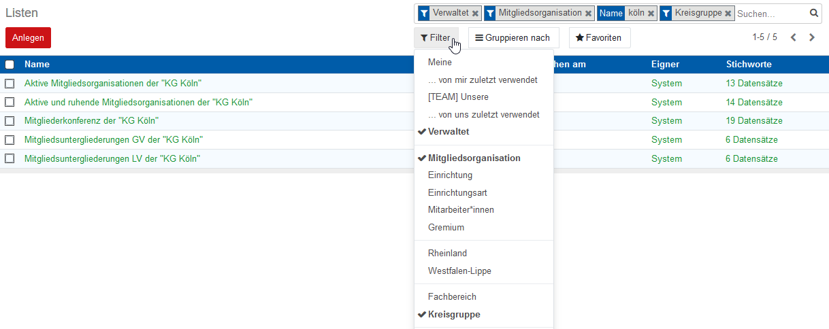Remove the Mitgliedsorganisation filter tag
829x329 pixels.
click(588, 14)
